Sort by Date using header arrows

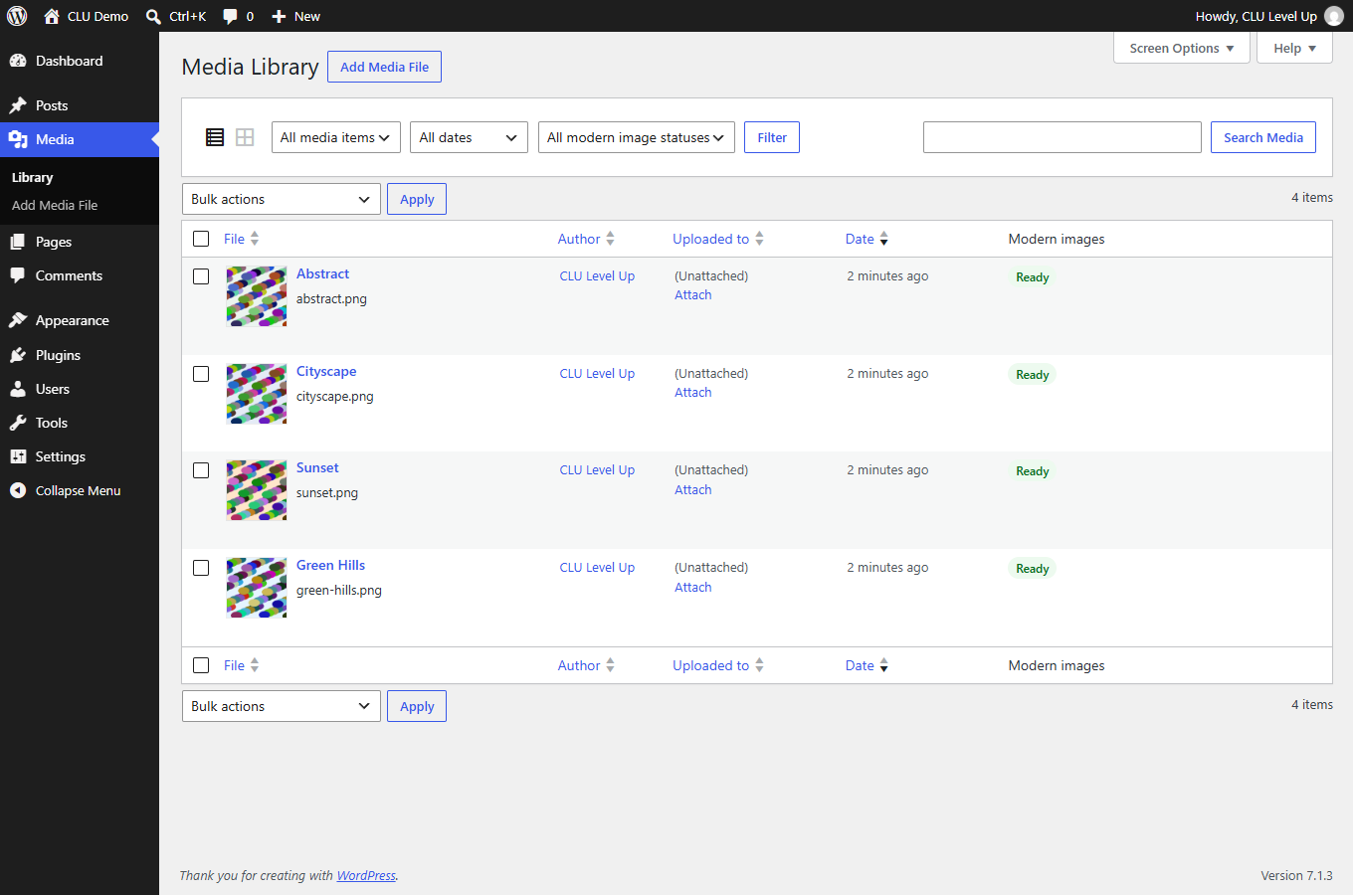[883, 239]
